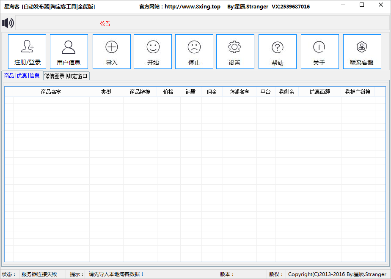This screenshot has width=391, height=279.
Task: Click the 店铺名字 column header
Action: coord(240,92)
